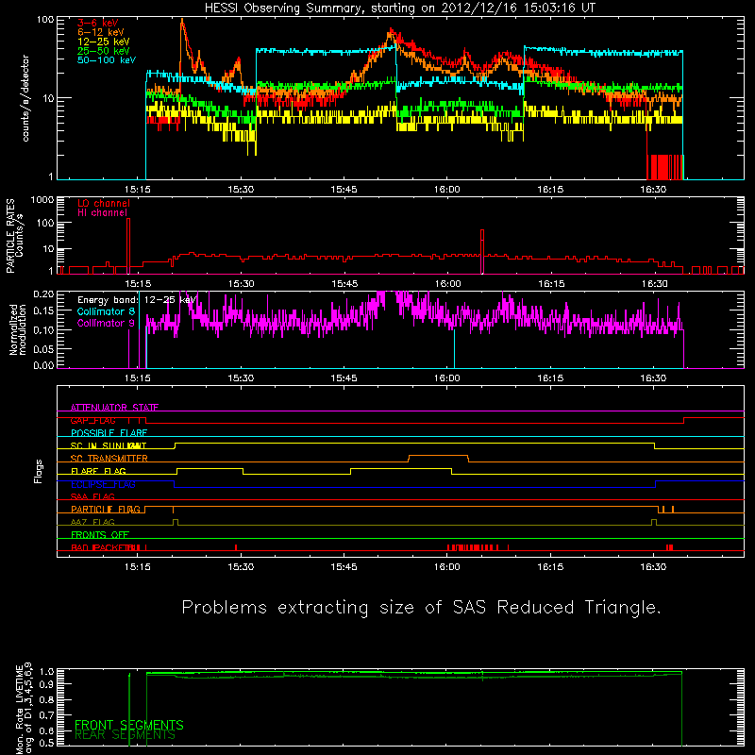
Task: Click the Collimator 9 legend label
Action: coord(106,323)
